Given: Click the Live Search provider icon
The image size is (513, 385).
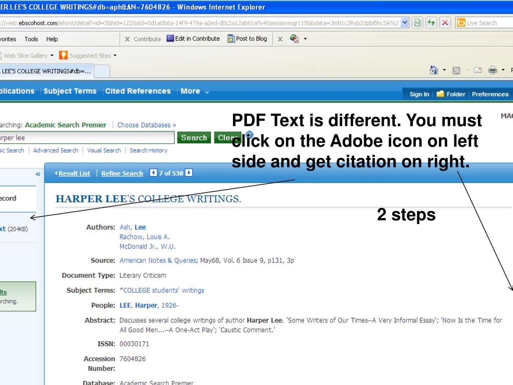Looking at the screenshot, I should pos(461,23).
